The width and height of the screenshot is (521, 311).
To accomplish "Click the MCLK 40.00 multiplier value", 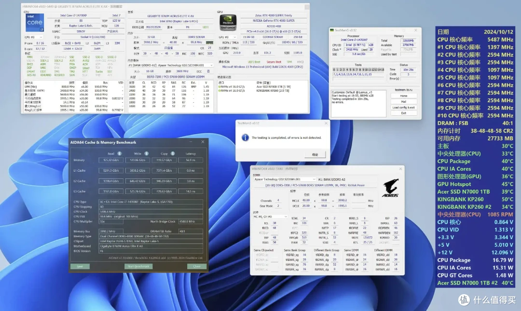I will [x=306, y=201].
